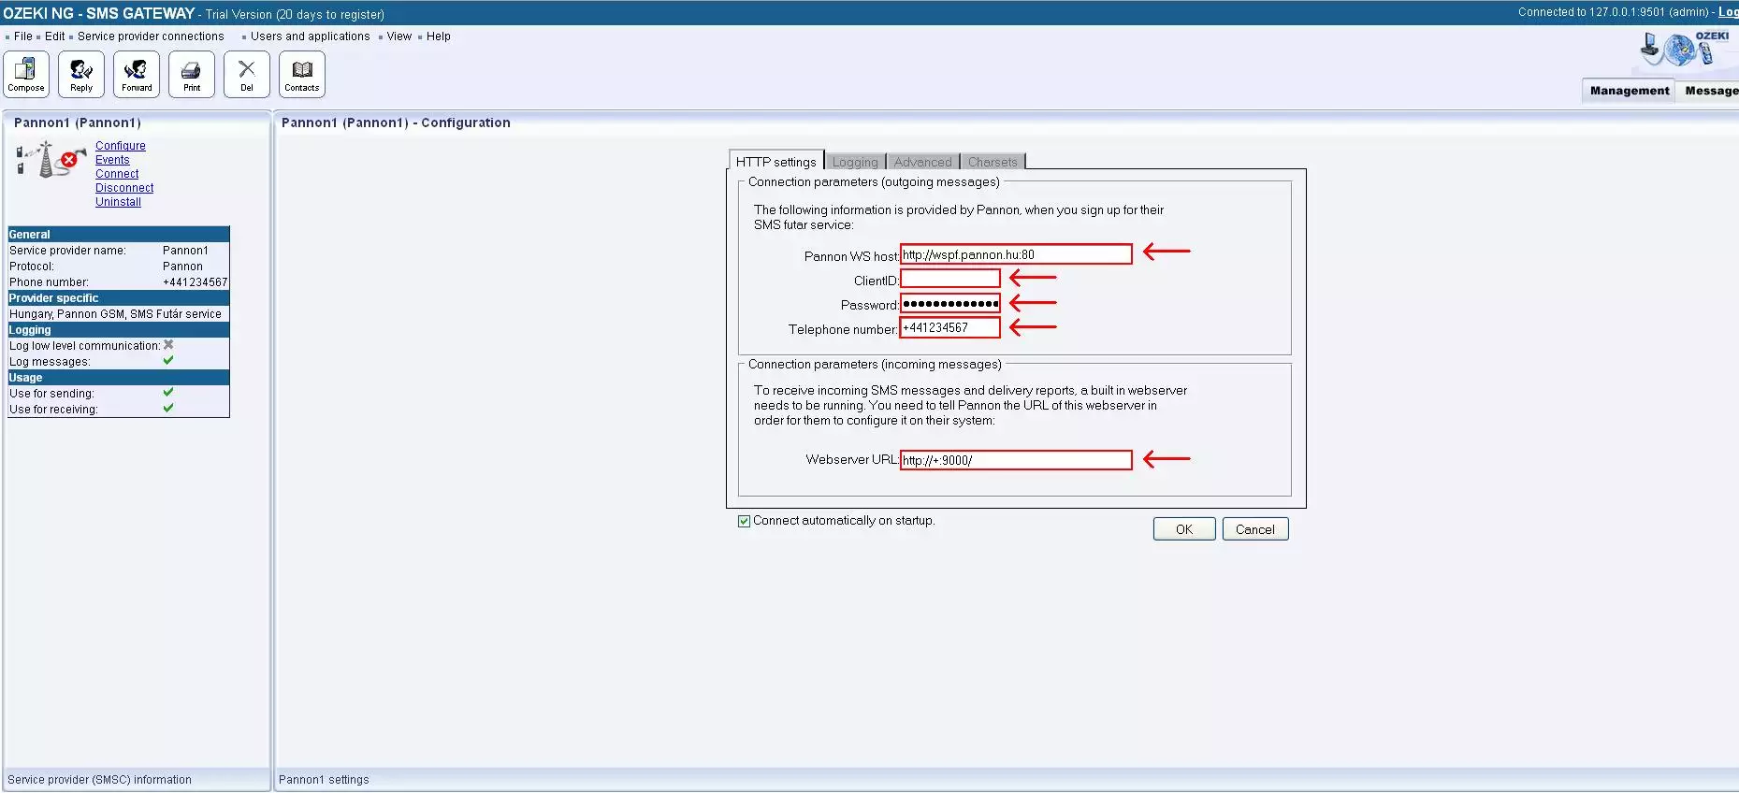Click the Disconnect link
Screen dimensions: 1739x793
click(x=124, y=188)
